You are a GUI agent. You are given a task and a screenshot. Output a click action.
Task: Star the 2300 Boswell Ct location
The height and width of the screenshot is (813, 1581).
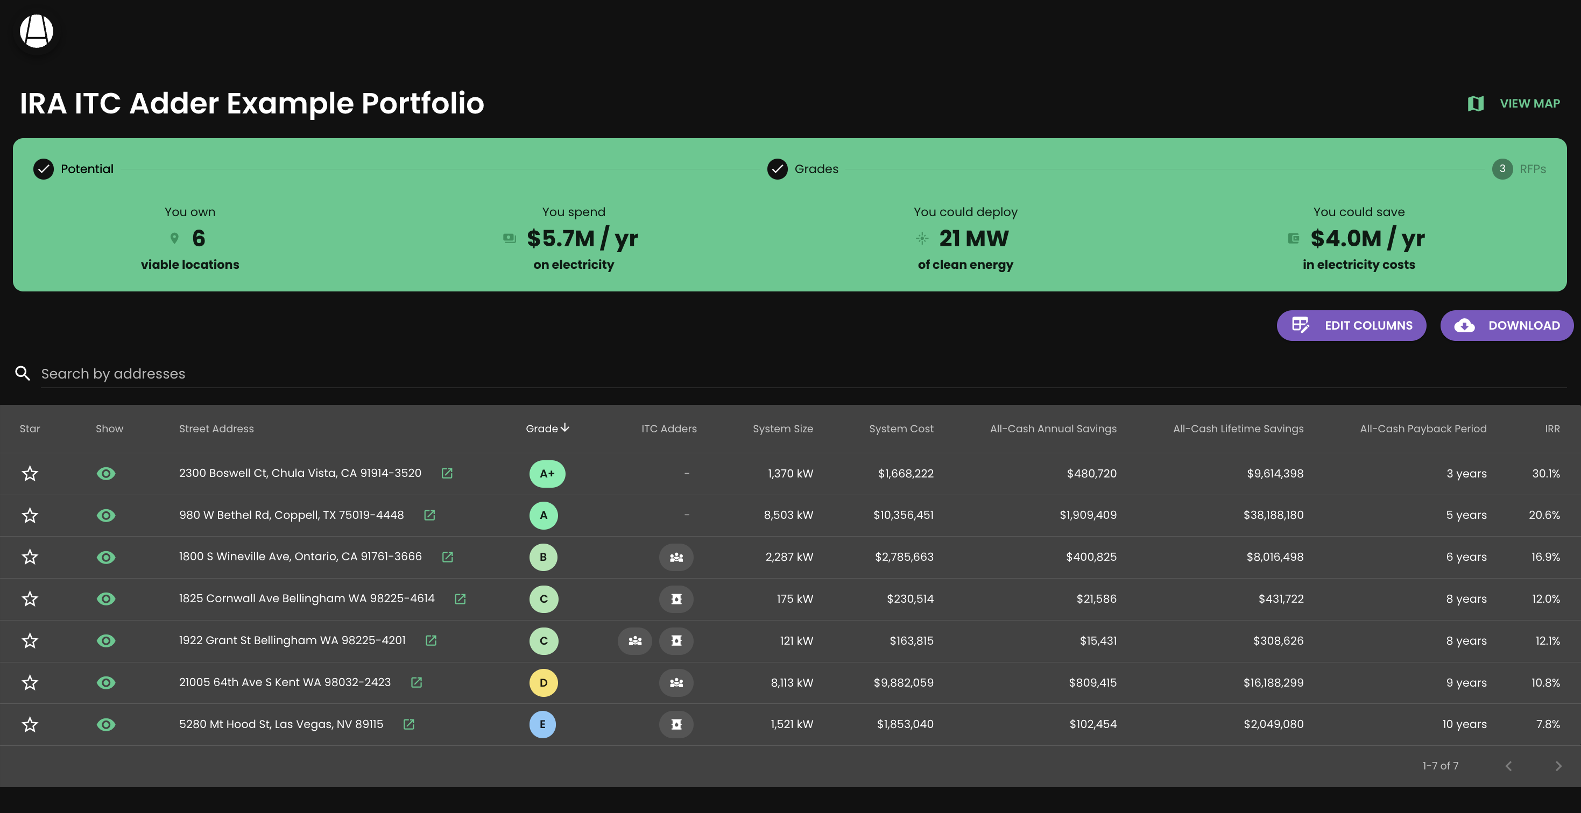point(30,473)
